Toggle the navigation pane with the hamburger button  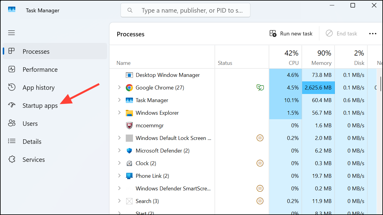pos(11,33)
